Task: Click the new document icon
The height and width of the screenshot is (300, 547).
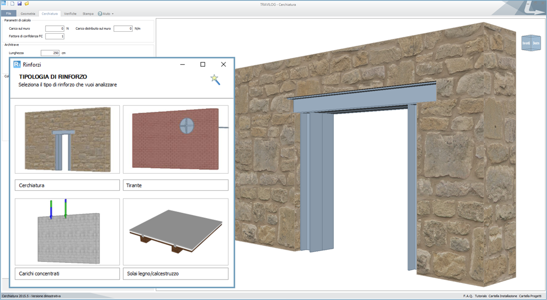Action: click(12, 3)
